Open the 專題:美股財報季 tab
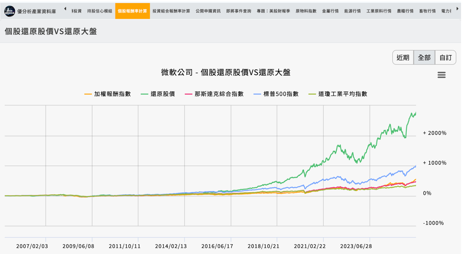The height and width of the screenshot is (254, 463). pyautogui.click(x=273, y=11)
